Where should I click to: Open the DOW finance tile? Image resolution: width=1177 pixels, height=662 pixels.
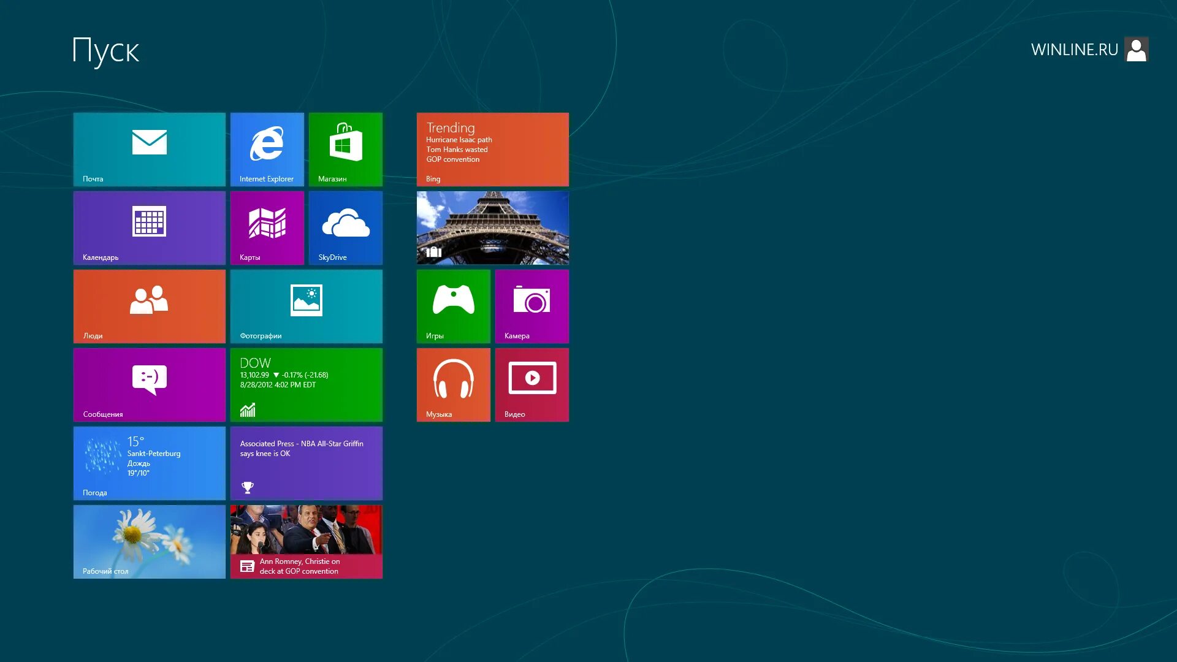(307, 384)
